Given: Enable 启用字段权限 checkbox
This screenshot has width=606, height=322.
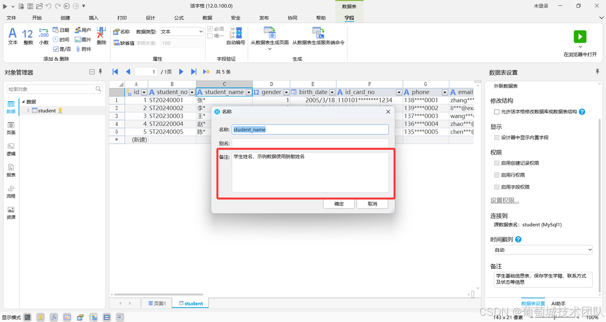Looking at the screenshot, I should coord(497,188).
